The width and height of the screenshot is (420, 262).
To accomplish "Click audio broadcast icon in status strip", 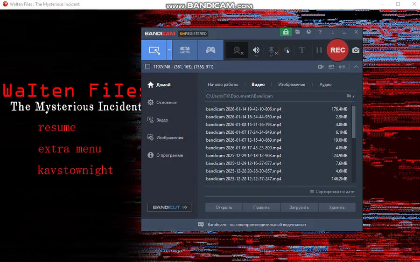I will coord(342,67).
